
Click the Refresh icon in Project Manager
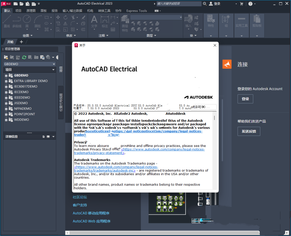tap(24, 58)
